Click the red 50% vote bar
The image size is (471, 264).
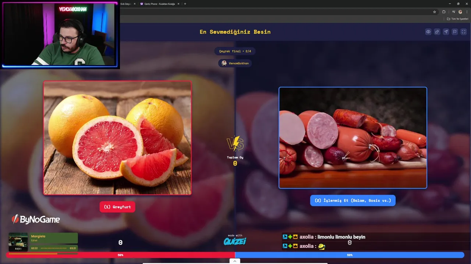coord(120,255)
